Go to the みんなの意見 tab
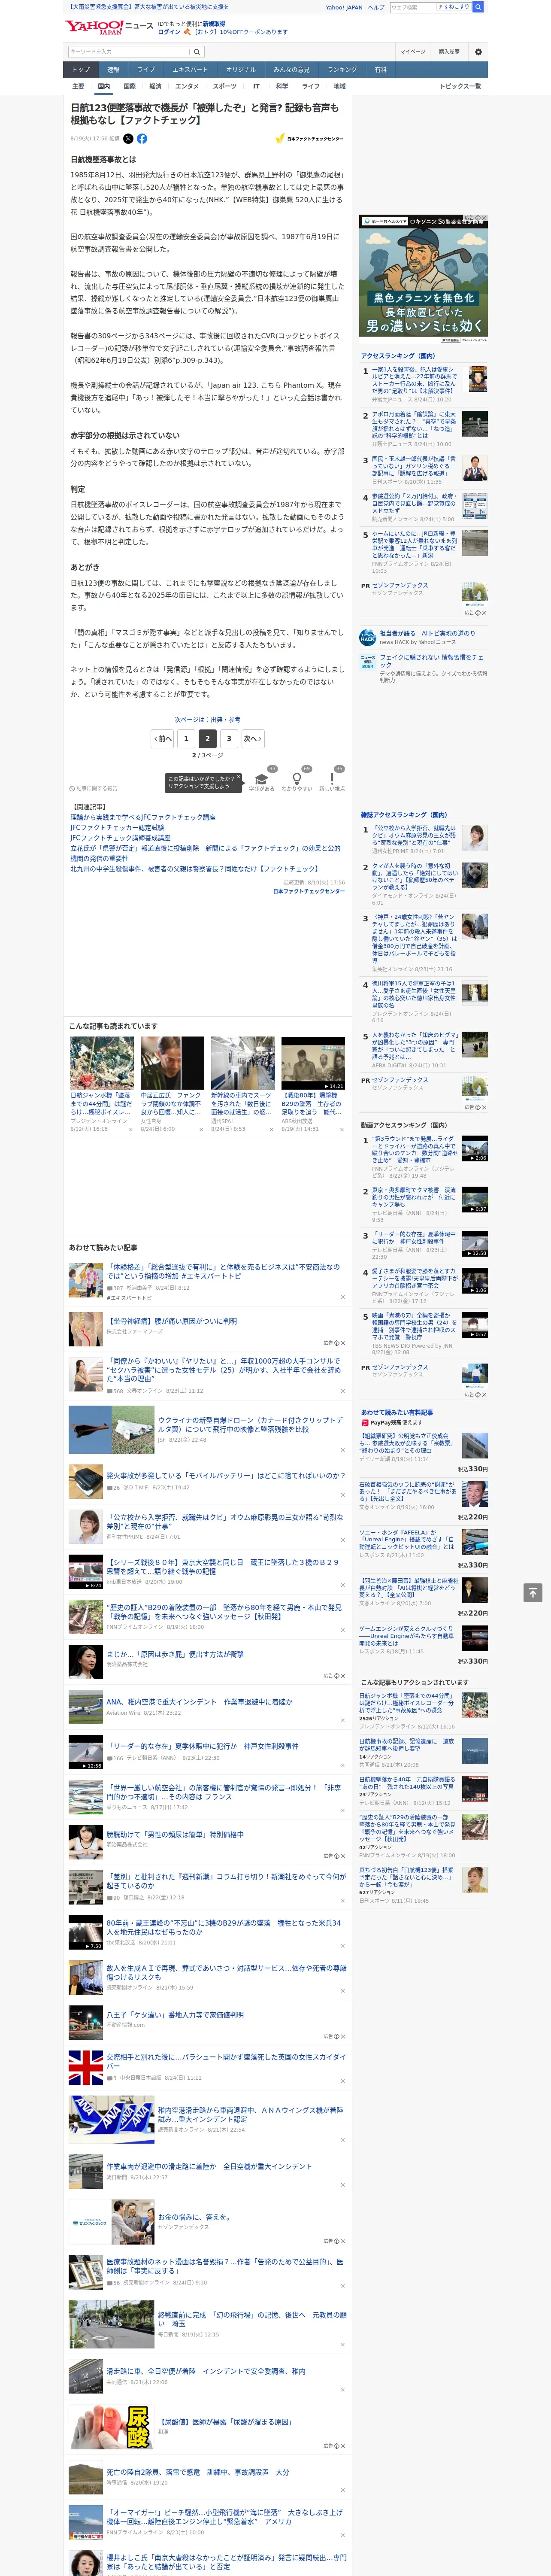551x2576 pixels. point(292,70)
